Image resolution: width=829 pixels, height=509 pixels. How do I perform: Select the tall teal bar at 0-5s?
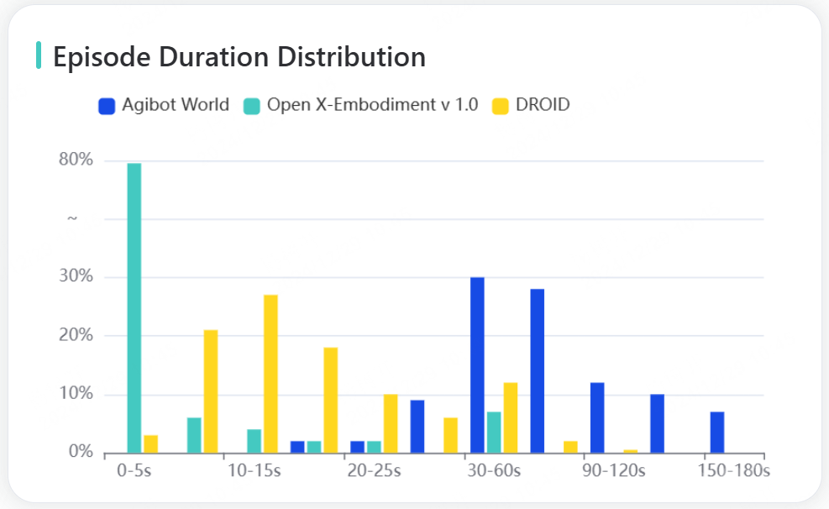pyautogui.click(x=134, y=308)
